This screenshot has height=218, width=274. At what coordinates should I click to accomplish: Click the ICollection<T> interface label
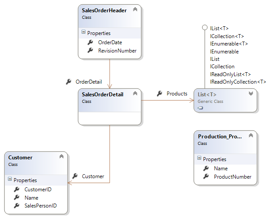tap(227, 36)
